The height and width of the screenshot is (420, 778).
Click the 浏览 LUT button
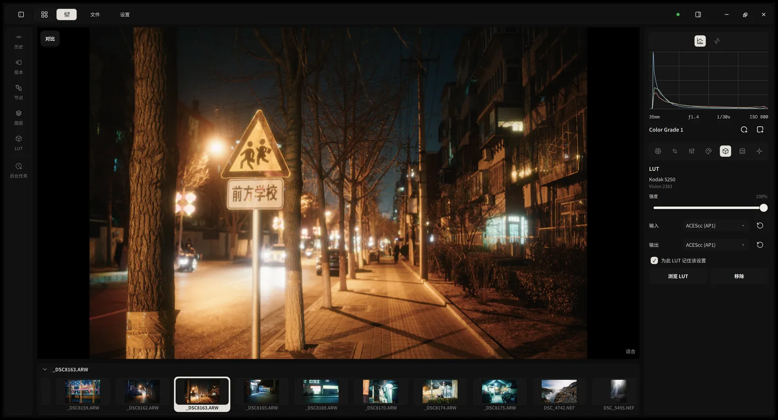pos(678,276)
